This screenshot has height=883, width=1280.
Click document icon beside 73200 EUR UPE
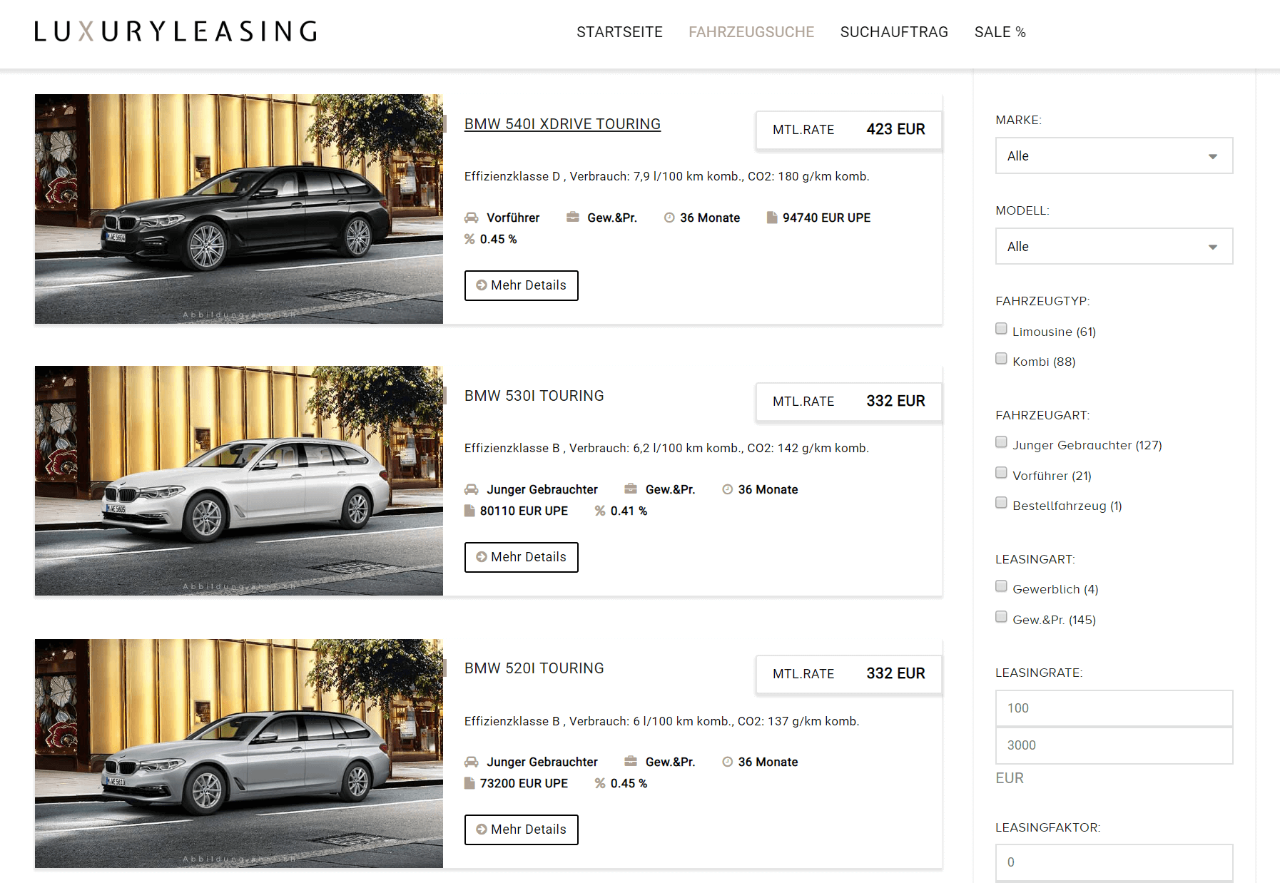[x=469, y=783]
